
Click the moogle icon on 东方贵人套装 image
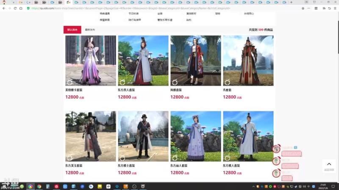122,82
